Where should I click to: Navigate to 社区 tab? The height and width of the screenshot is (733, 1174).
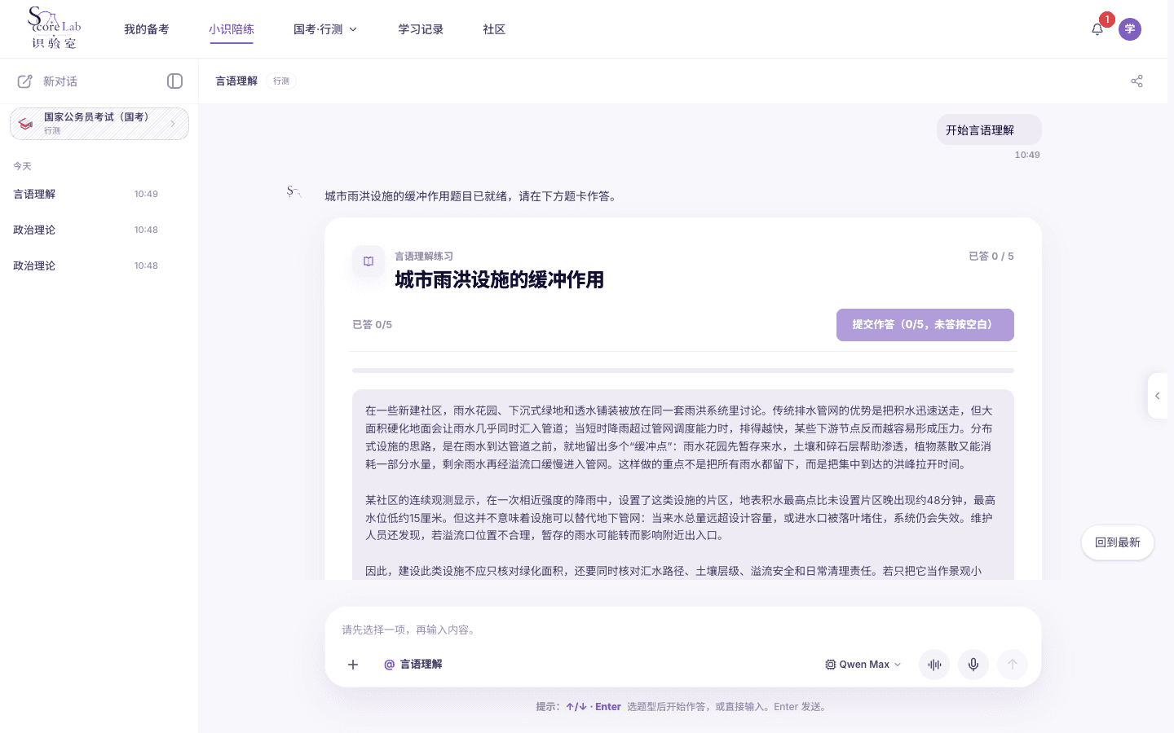(494, 29)
